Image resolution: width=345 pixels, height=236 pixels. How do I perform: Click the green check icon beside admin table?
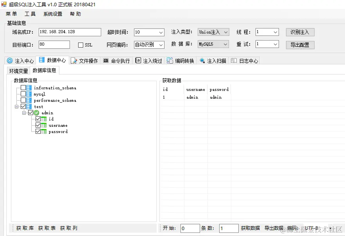[x=36, y=113]
